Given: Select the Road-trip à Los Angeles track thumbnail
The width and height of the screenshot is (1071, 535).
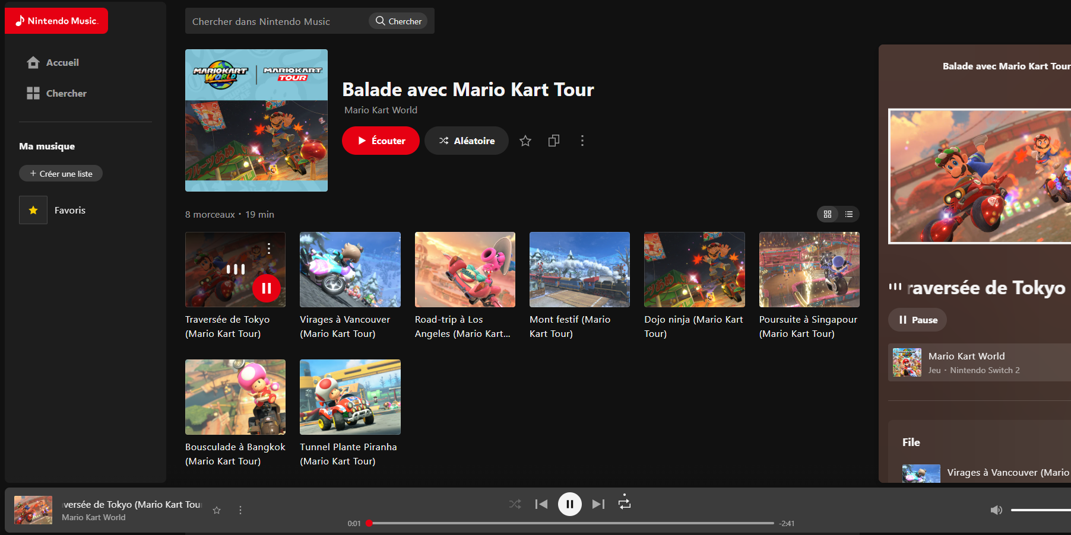Looking at the screenshot, I should (465, 269).
